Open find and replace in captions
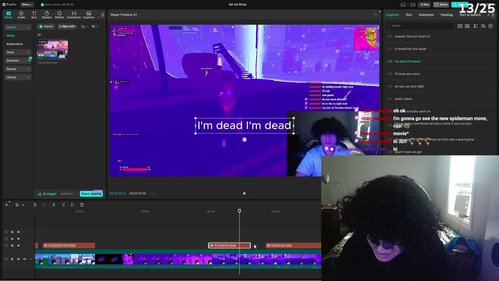Viewport: 499px width, 281px height. 483,26
